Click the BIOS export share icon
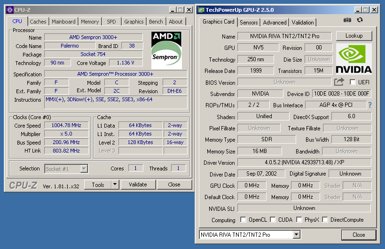 click(339, 82)
